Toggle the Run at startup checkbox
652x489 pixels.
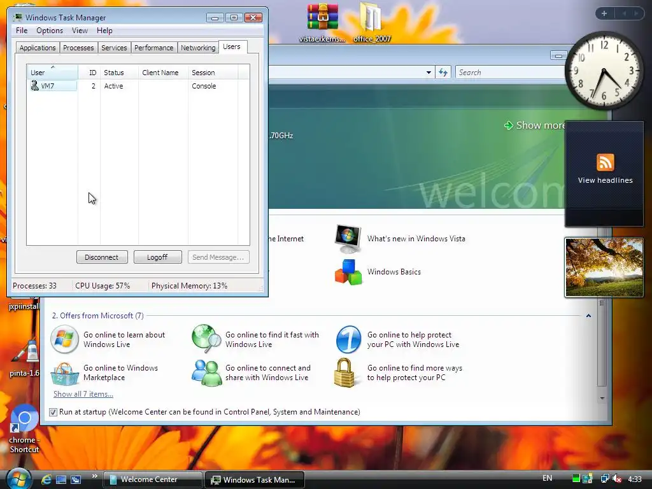pos(53,412)
